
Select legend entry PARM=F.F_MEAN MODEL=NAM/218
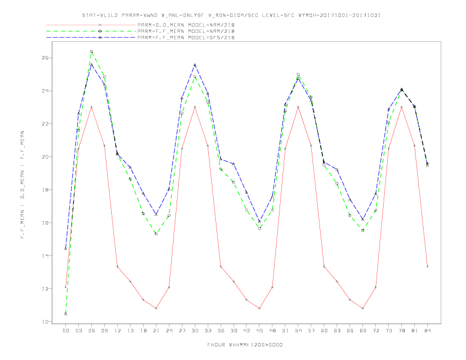(x=186, y=31)
